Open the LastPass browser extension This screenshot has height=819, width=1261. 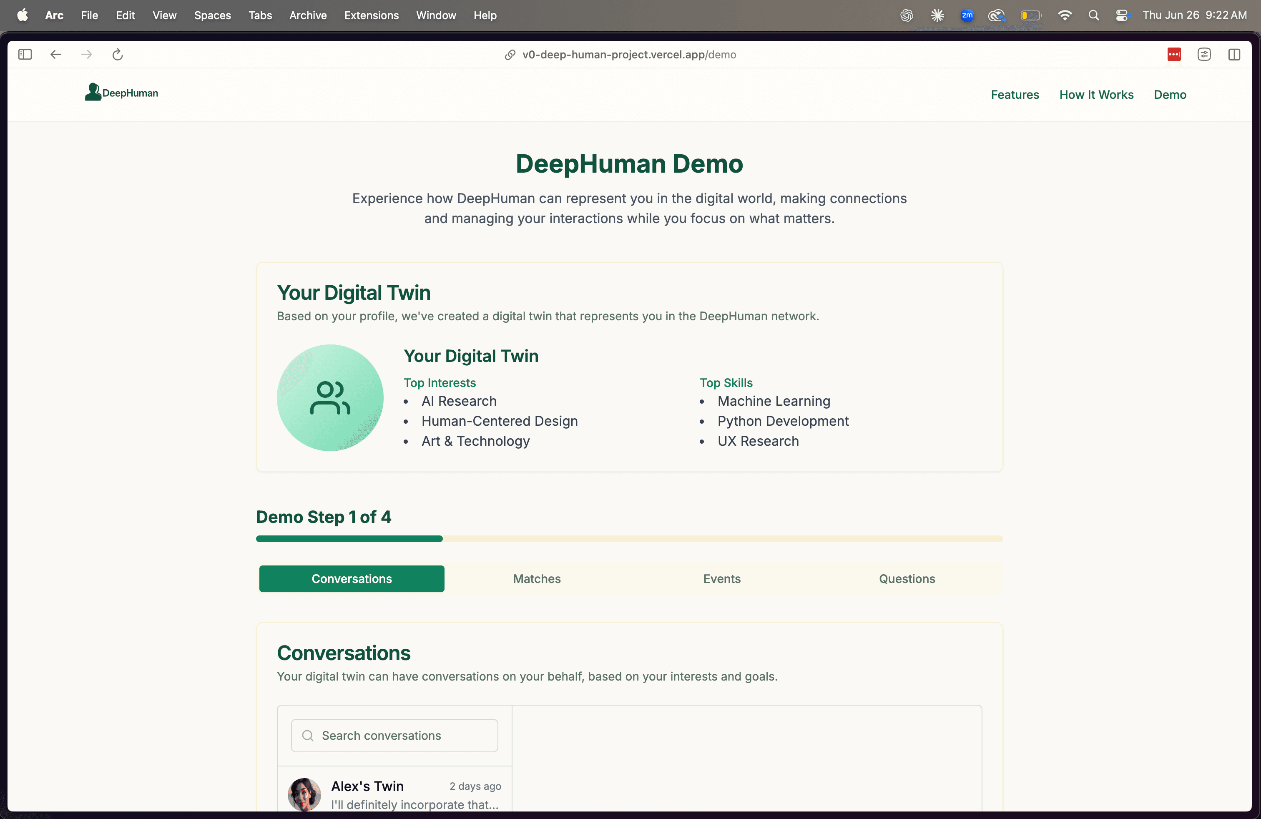(1173, 54)
